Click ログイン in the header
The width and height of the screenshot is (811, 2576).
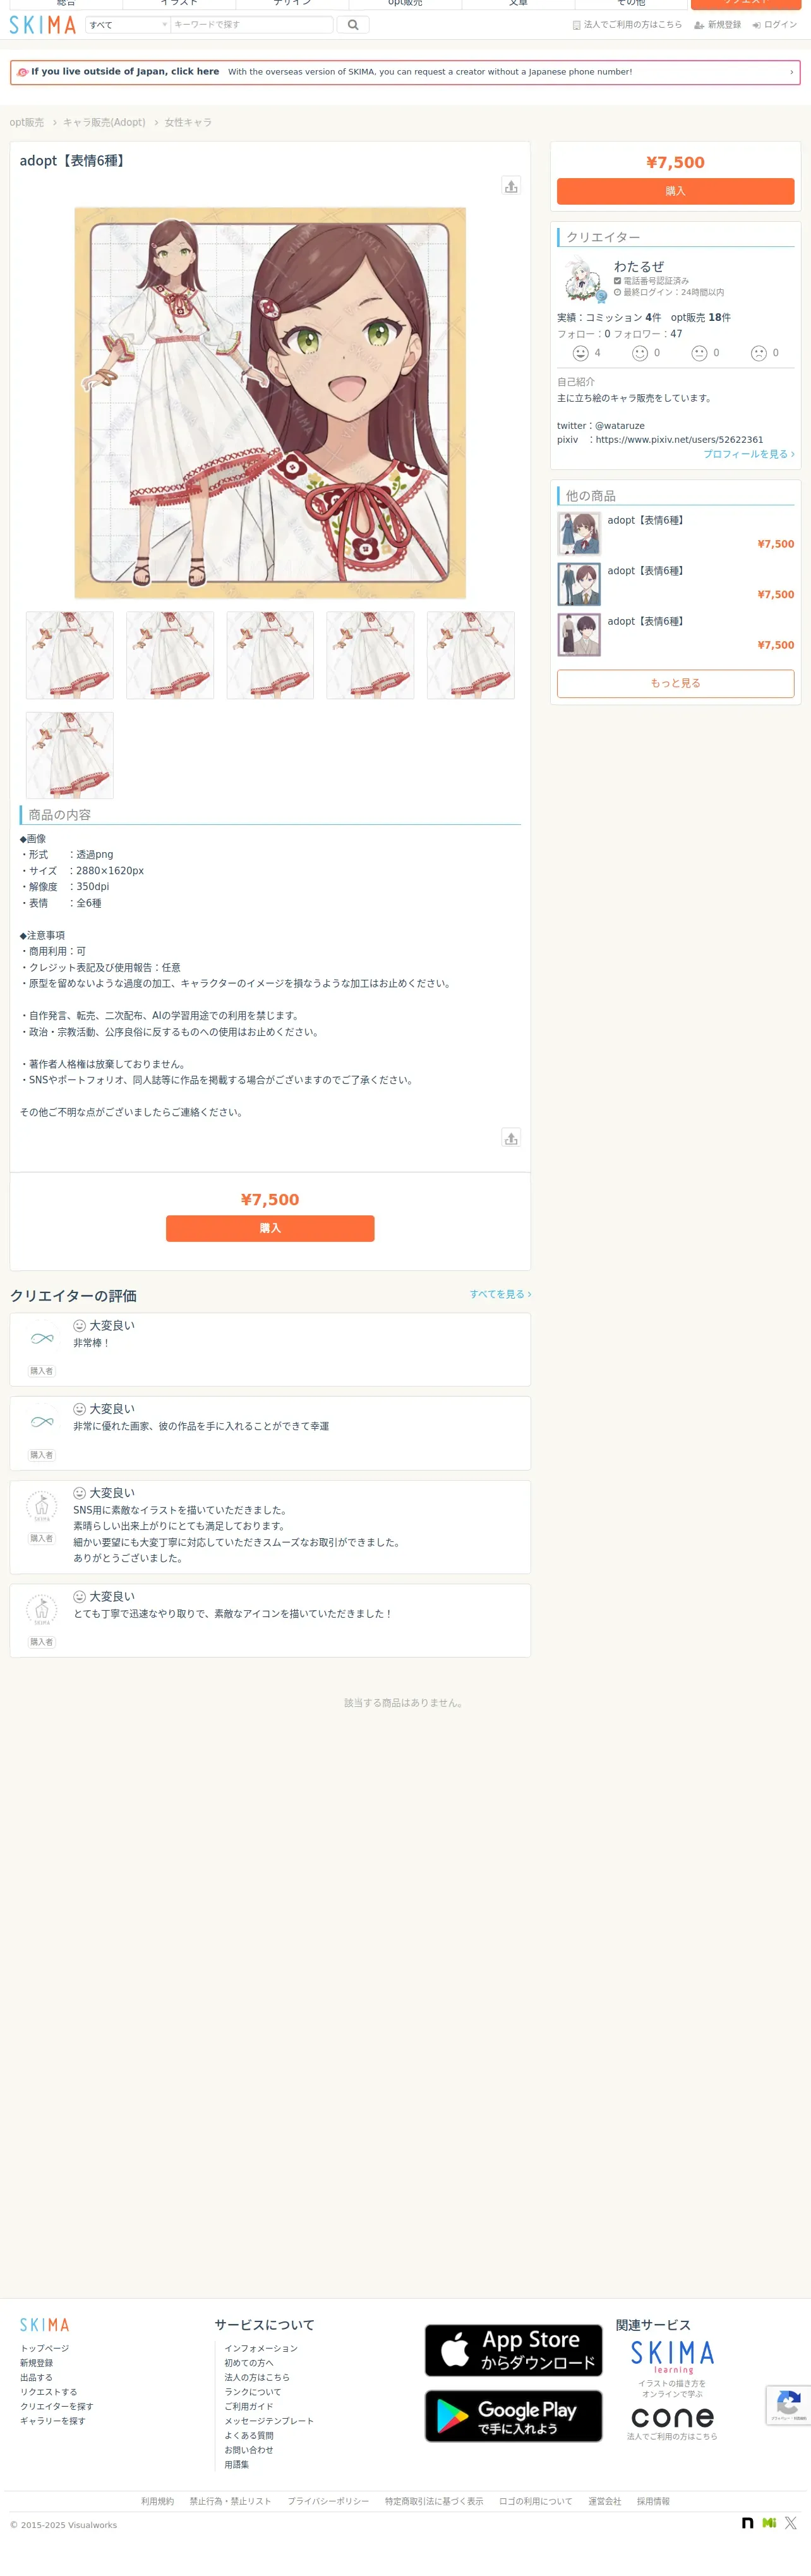tap(775, 25)
